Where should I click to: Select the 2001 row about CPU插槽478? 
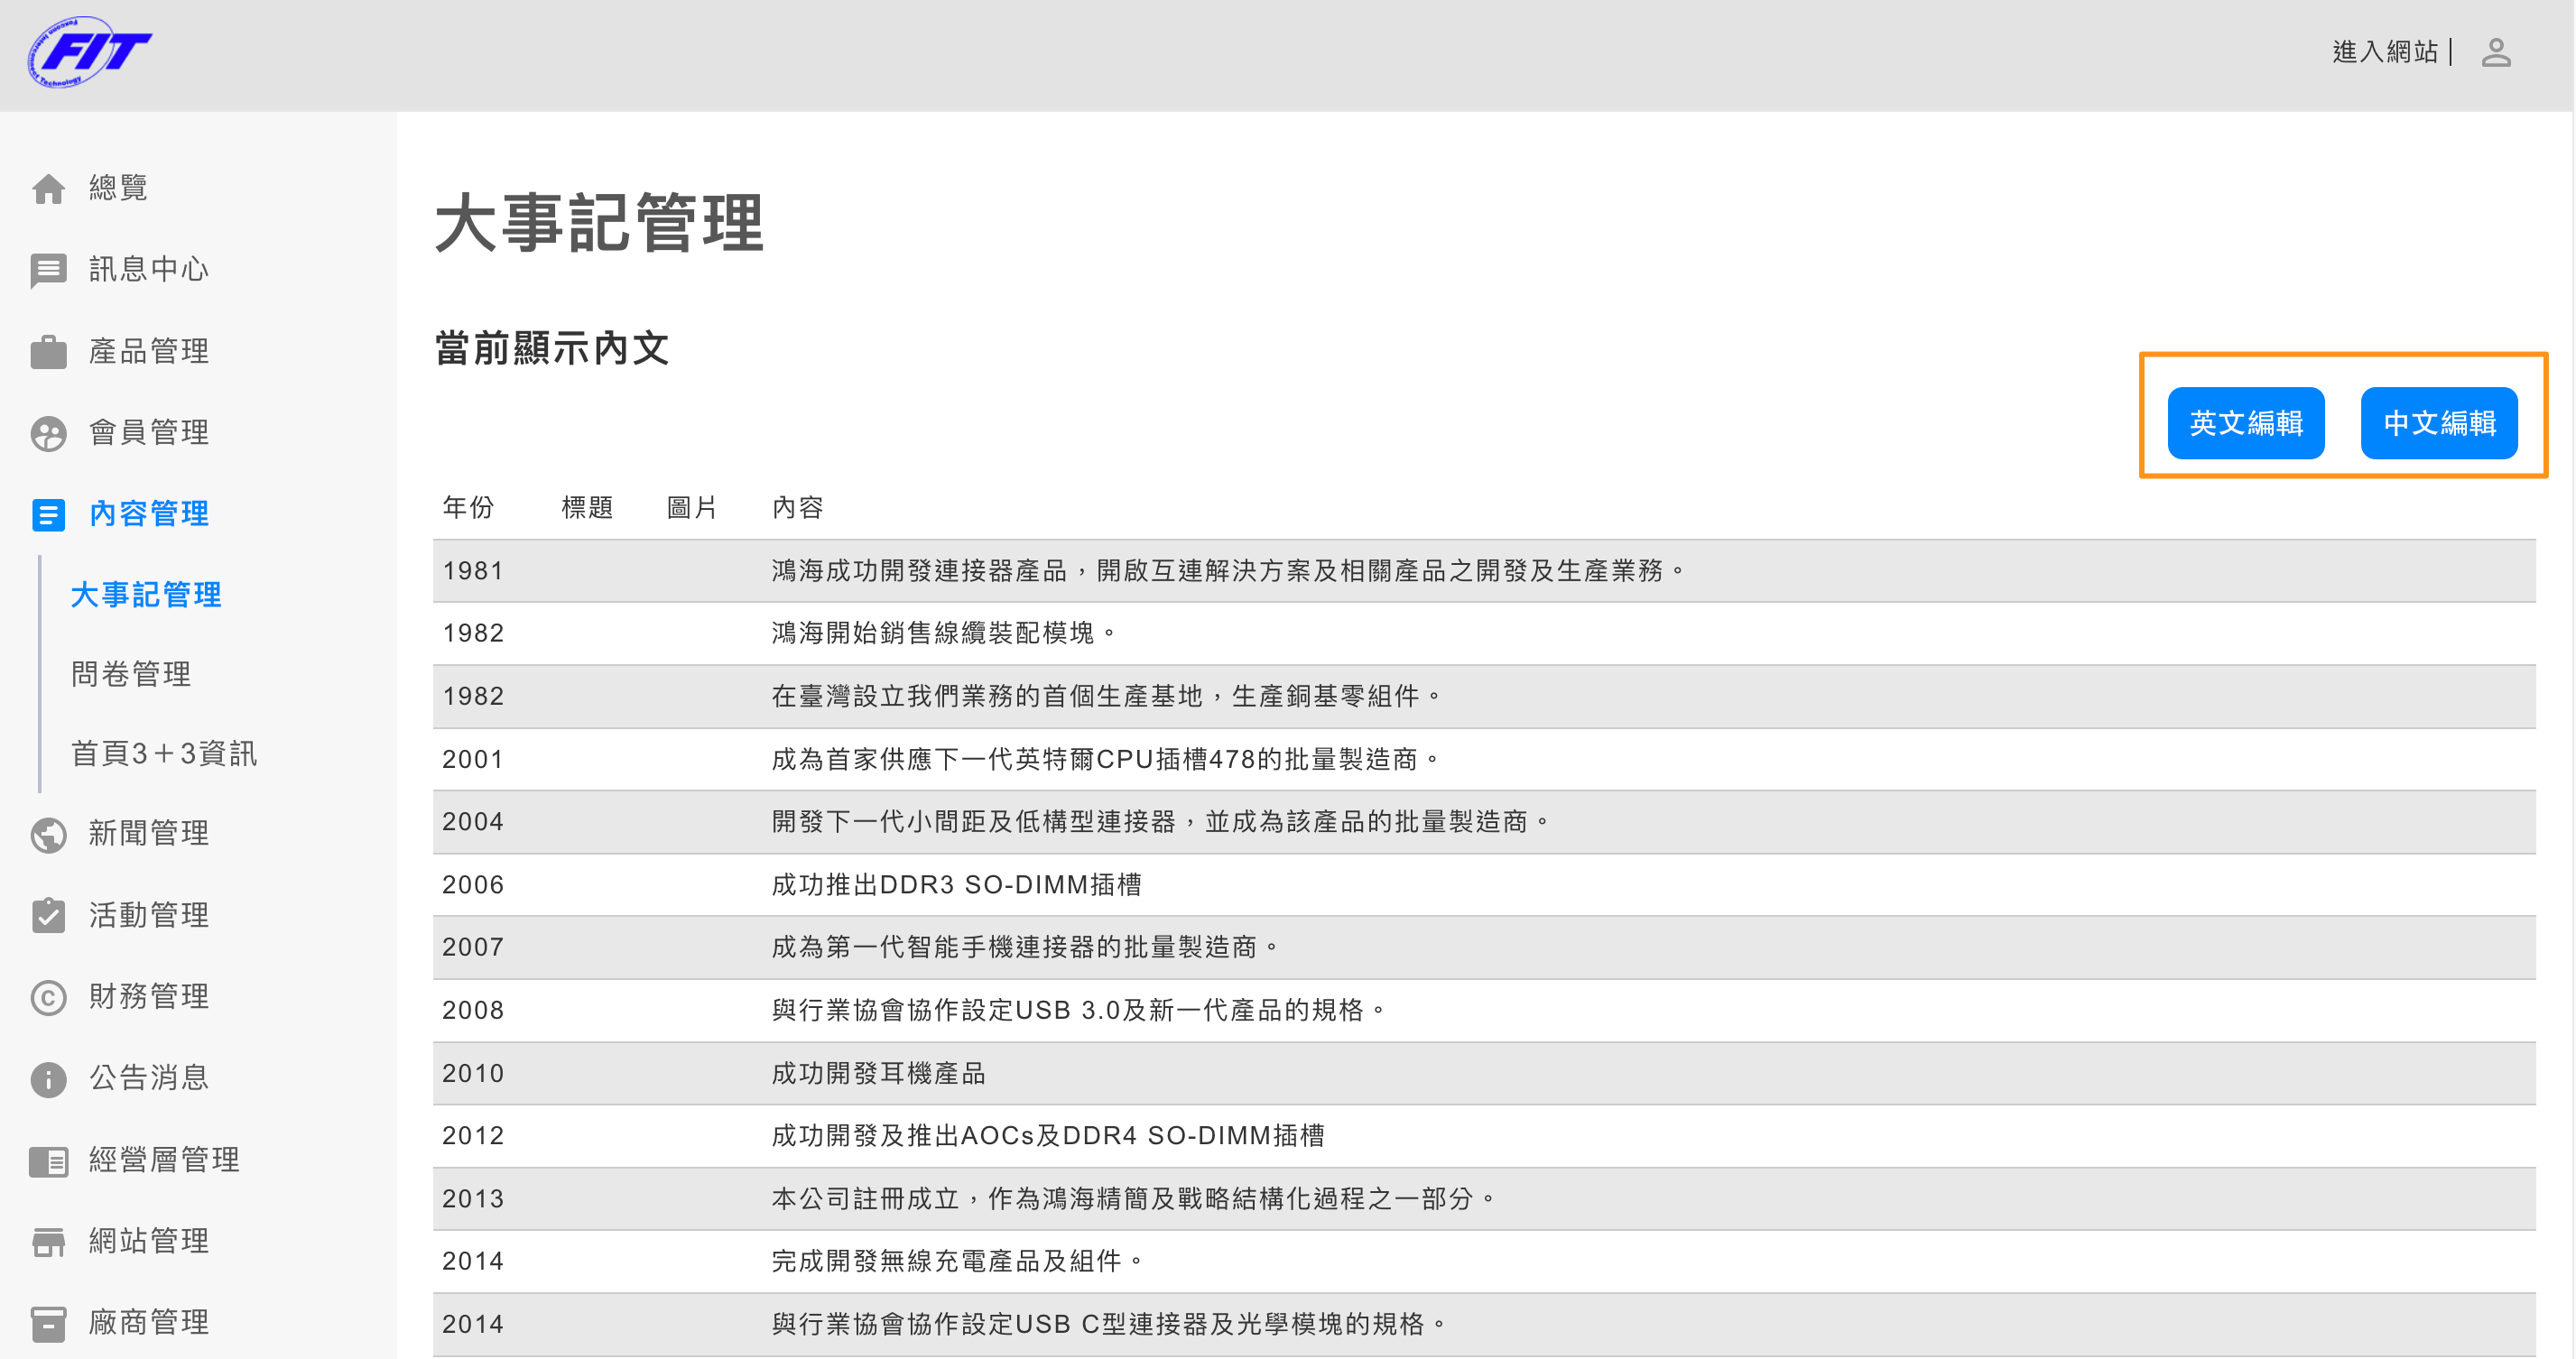1484,760
